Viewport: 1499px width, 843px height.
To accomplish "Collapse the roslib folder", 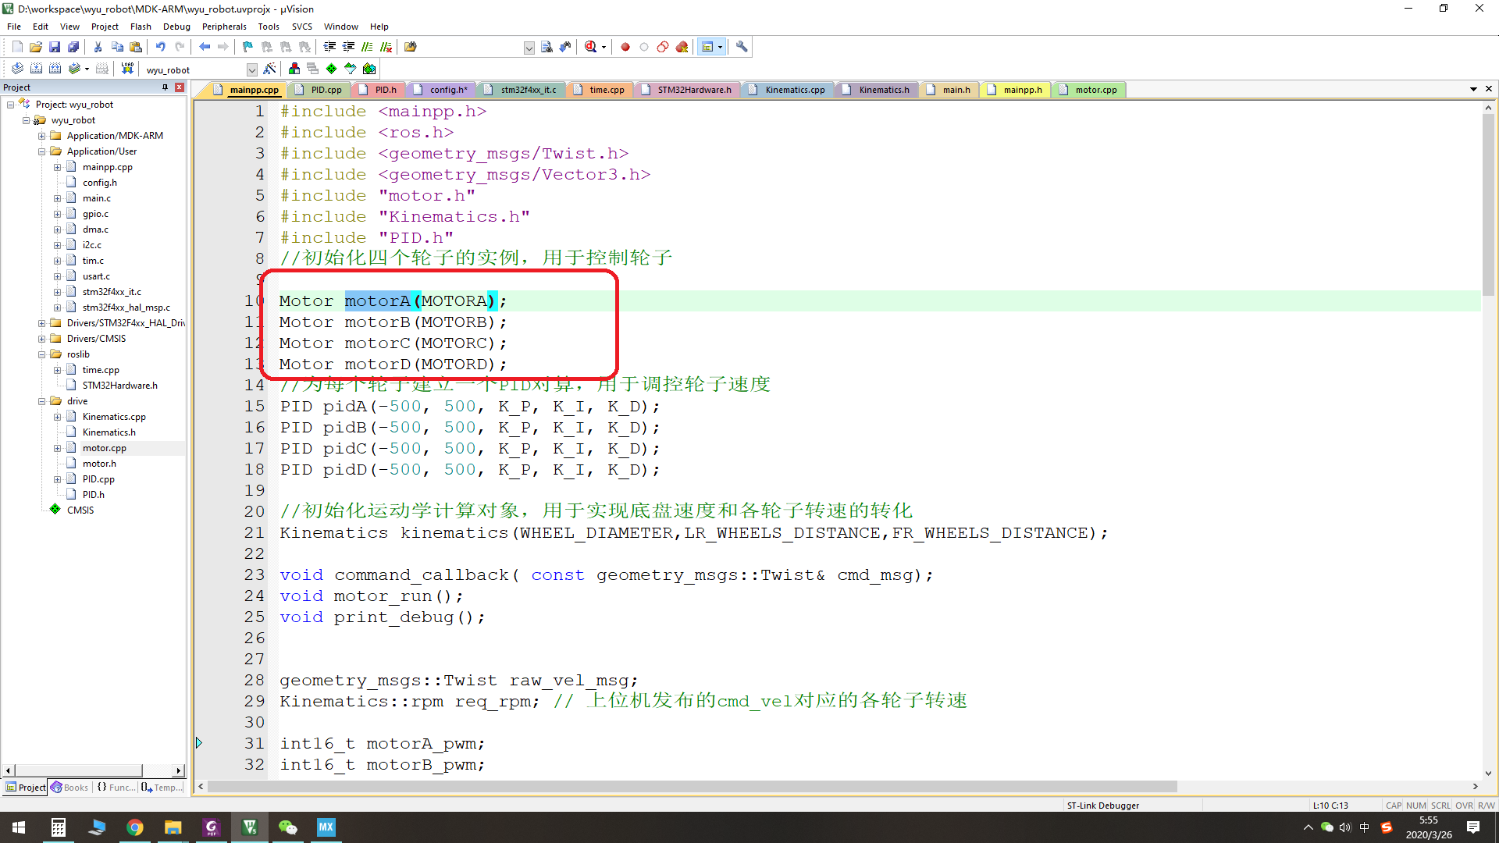I will click(41, 354).
